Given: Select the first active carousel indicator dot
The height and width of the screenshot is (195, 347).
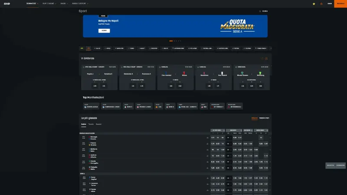Looking at the screenshot, I should tap(171, 41).
